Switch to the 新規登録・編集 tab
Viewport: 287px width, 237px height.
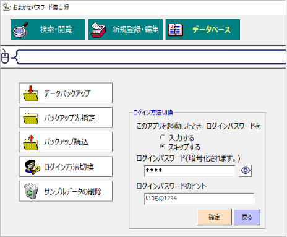click(126, 29)
